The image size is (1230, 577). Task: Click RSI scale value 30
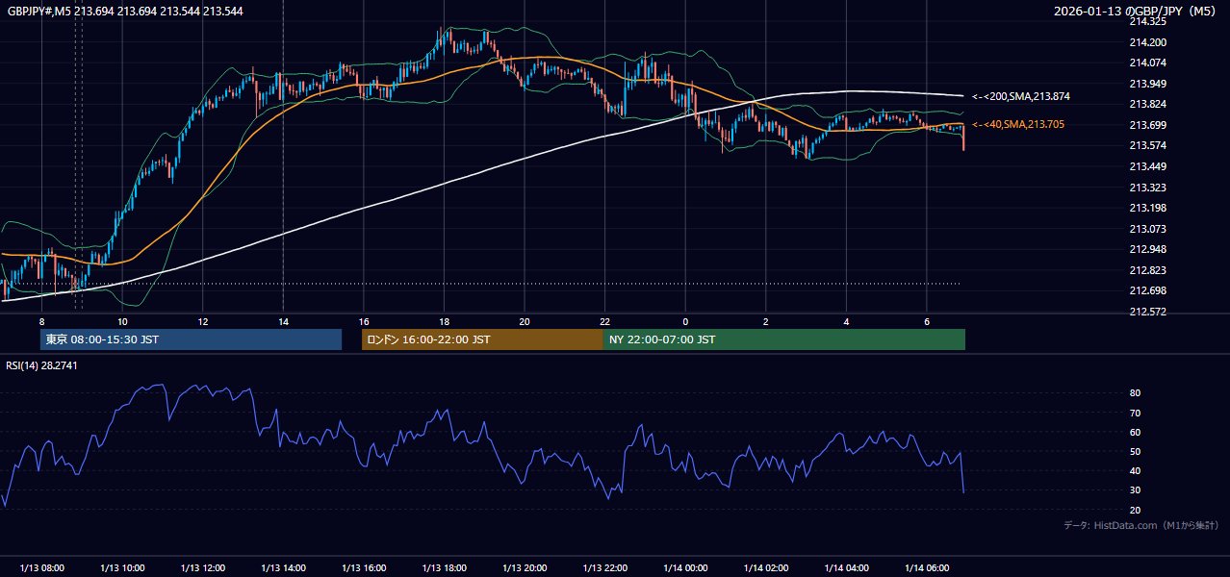click(x=1136, y=490)
